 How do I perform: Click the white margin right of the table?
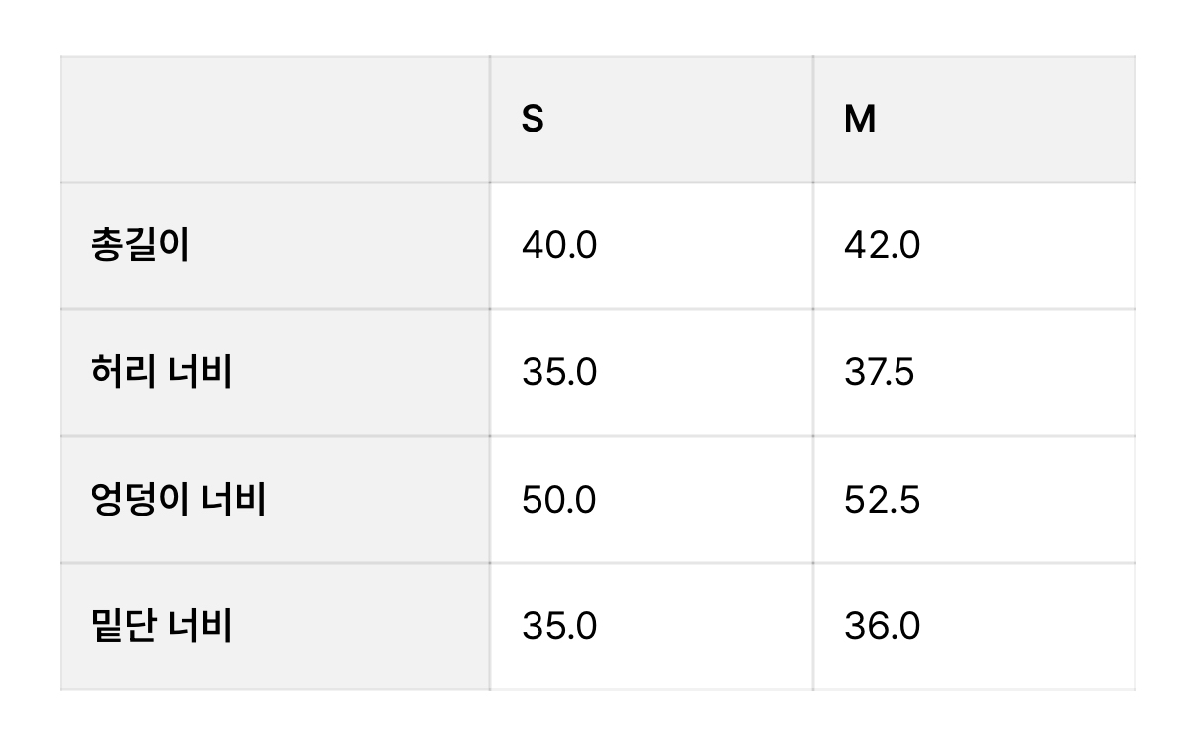coord(1166,373)
